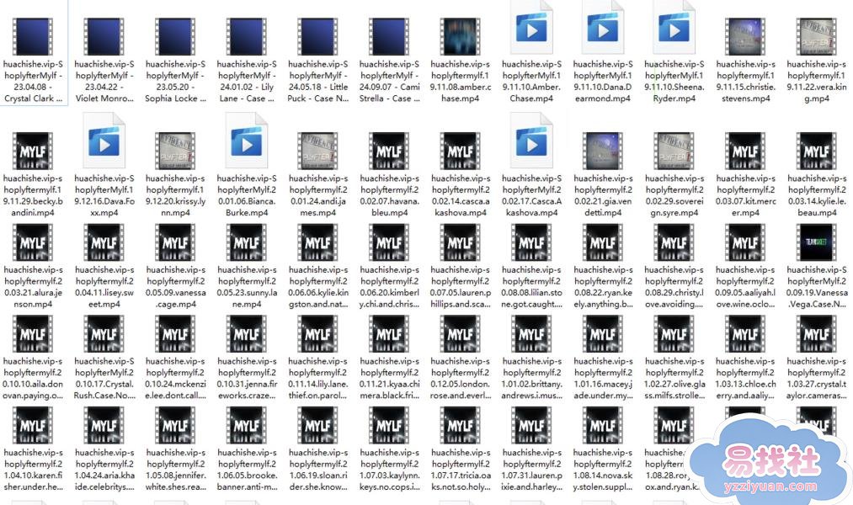Click the file name containing 21.07.31.lauren.pixie
853x505 pixels.
[x=531, y=469]
